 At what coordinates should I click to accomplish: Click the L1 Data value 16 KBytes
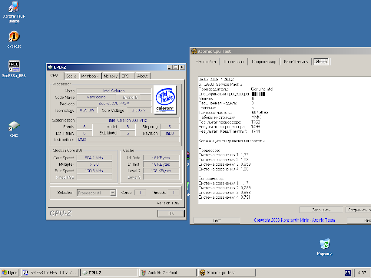click(161, 158)
